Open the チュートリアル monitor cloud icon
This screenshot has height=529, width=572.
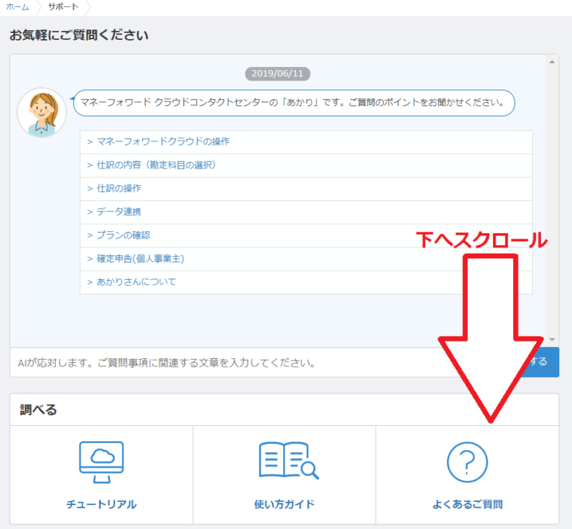click(x=102, y=462)
